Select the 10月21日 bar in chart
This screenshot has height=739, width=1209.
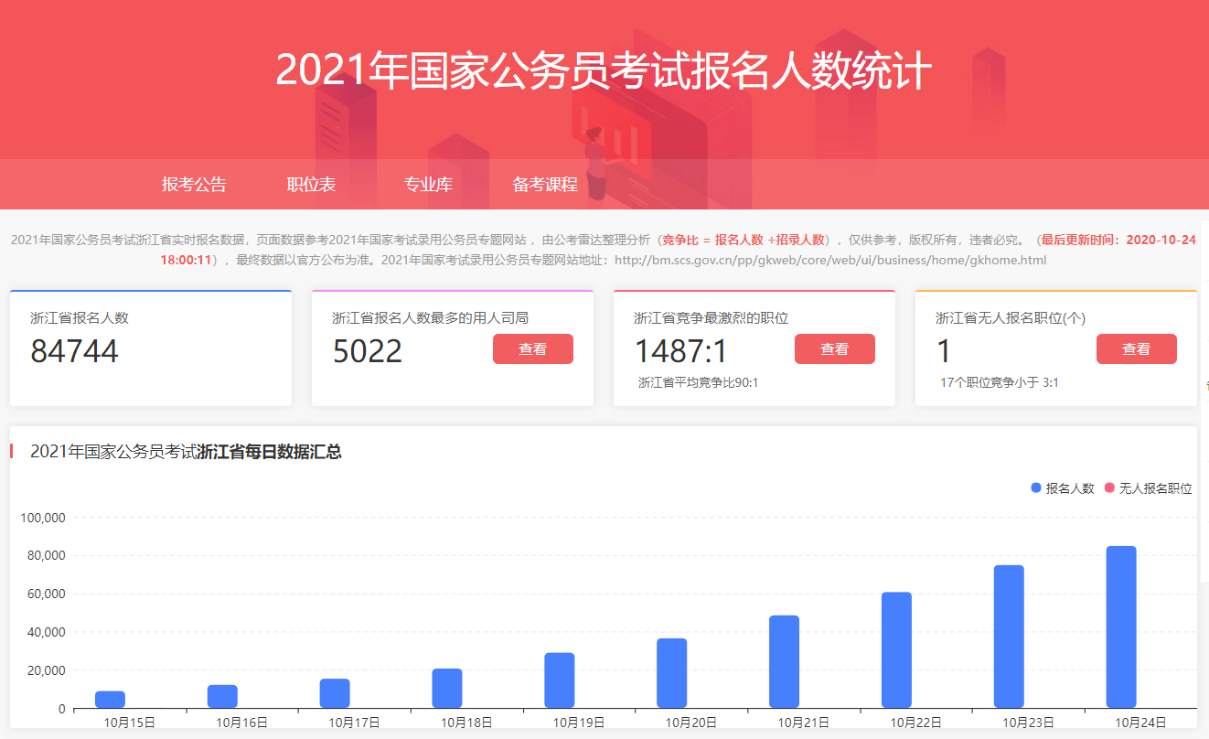coord(785,662)
